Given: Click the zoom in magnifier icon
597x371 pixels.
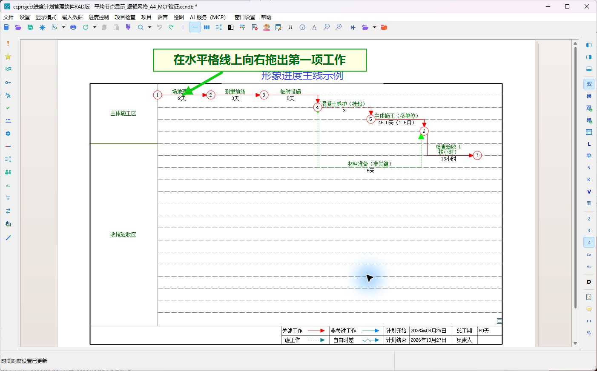Looking at the screenshot, I should pyautogui.click(x=339, y=27).
